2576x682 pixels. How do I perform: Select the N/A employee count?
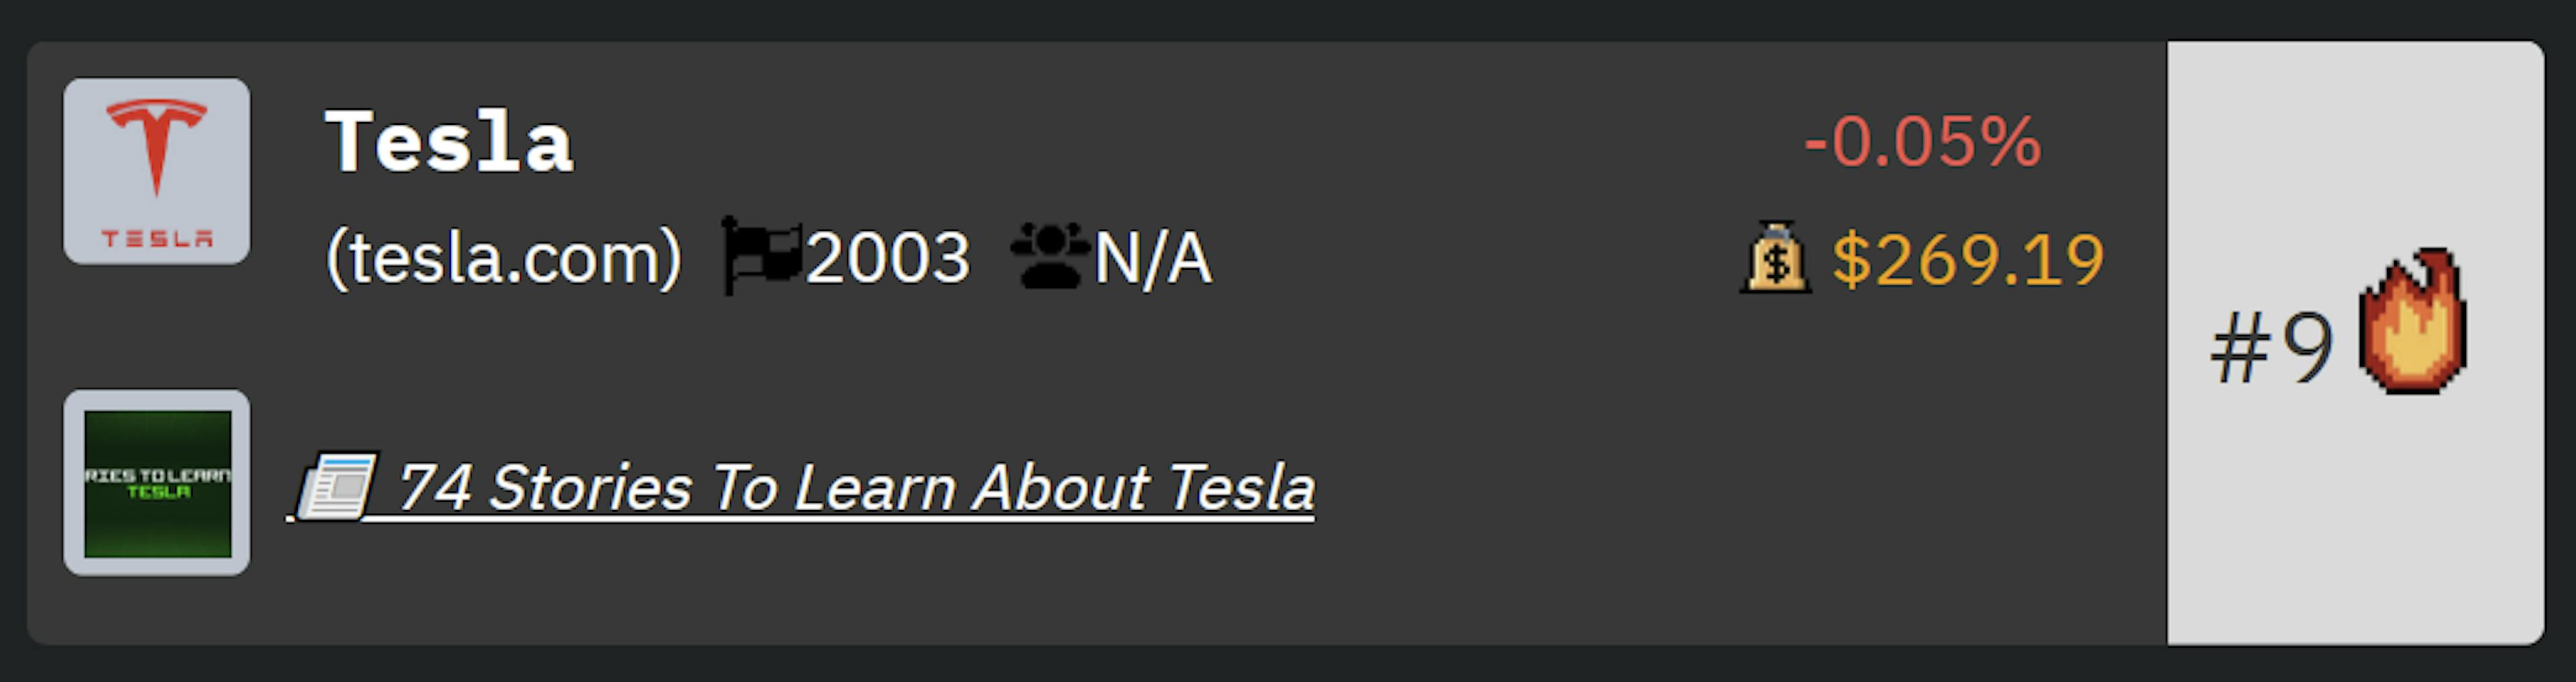point(1153,258)
